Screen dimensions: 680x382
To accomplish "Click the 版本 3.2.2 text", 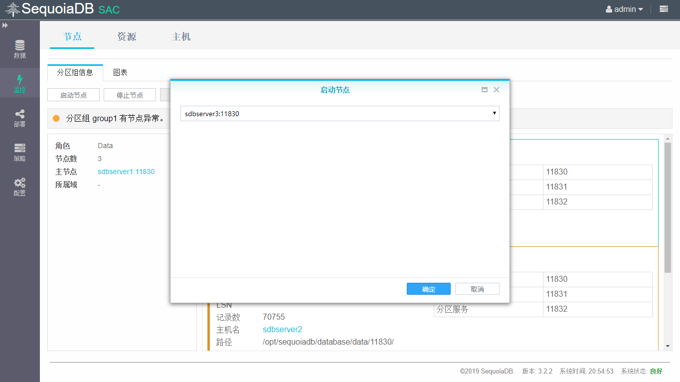I will click(537, 372).
